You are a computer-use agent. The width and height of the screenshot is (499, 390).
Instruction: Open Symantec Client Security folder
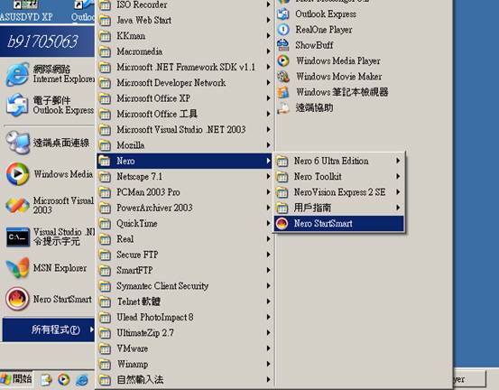(184, 286)
